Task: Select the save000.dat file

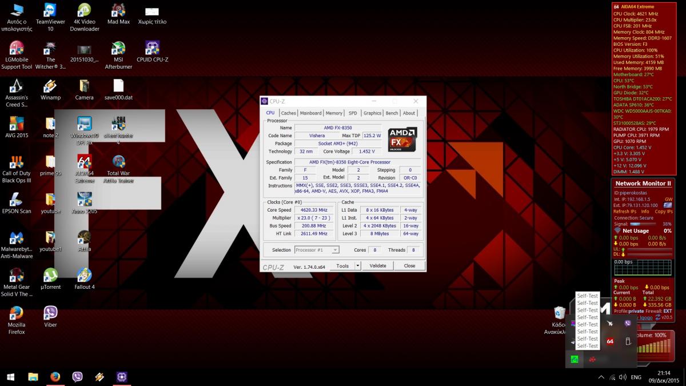Action: [x=118, y=89]
